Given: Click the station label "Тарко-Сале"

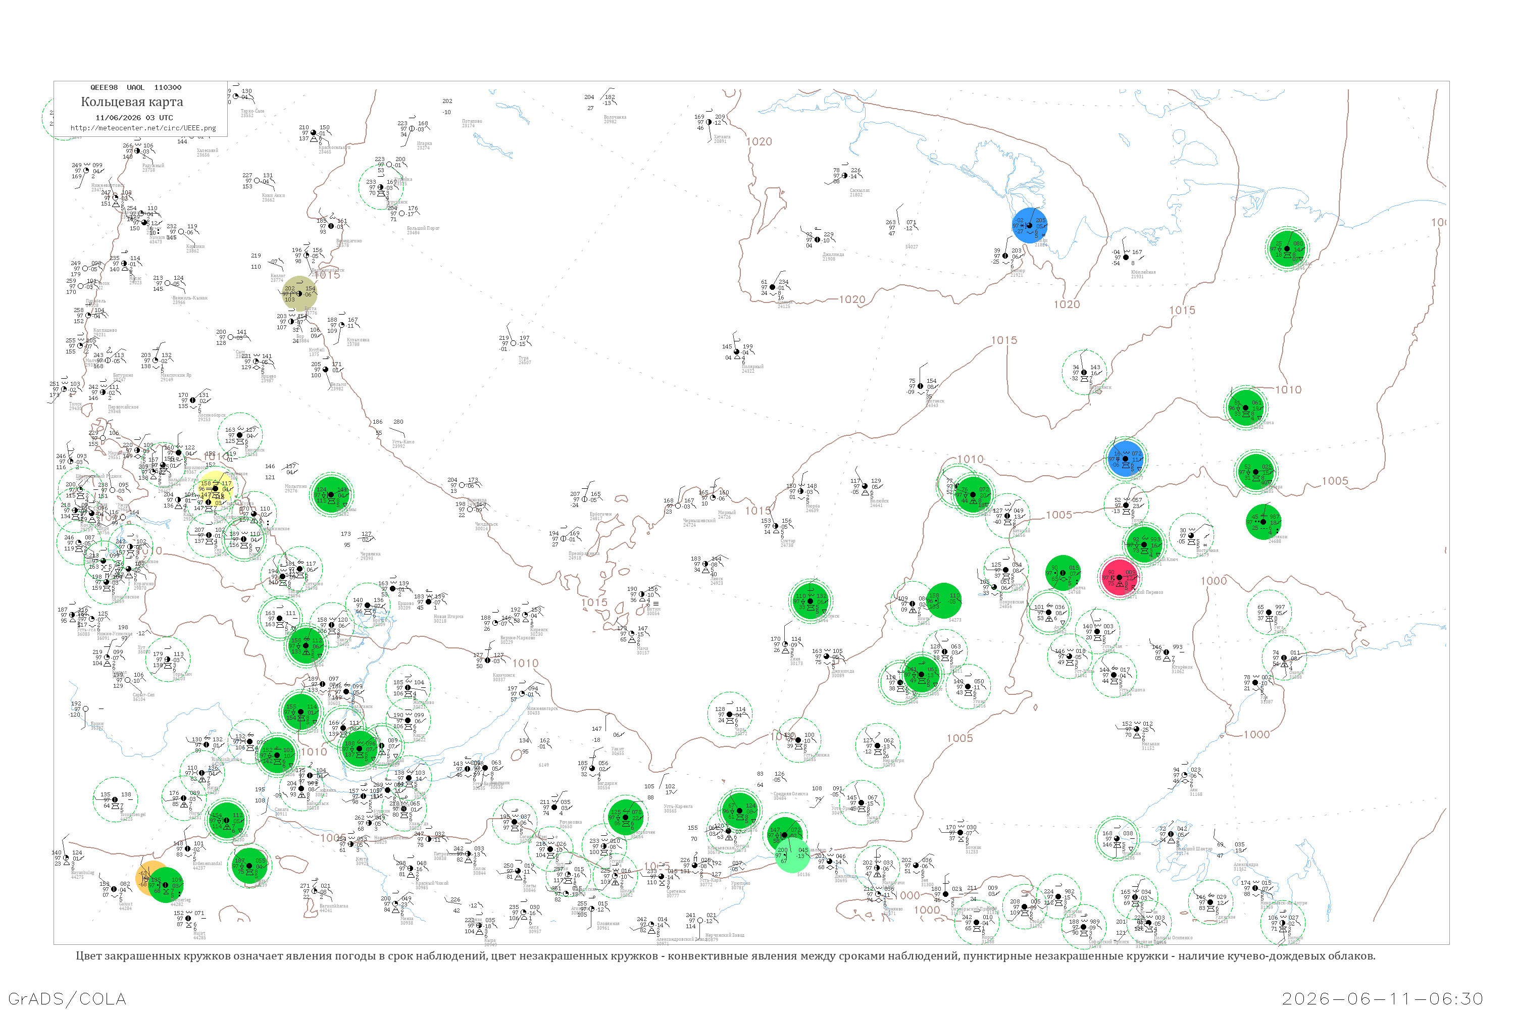Looking at the screenshot, I should [x=252, y=112].
